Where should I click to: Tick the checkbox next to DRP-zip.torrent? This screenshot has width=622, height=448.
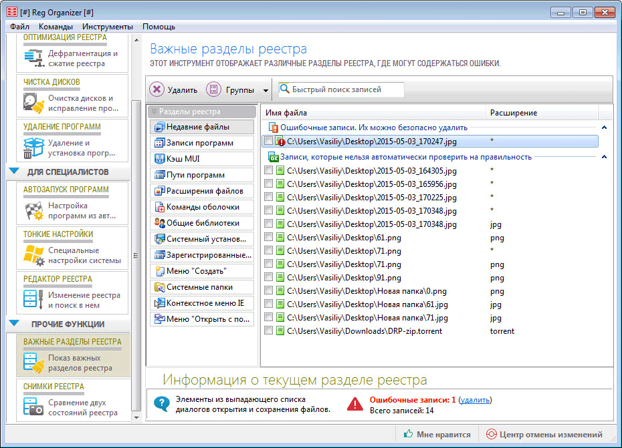pos(268,331)
